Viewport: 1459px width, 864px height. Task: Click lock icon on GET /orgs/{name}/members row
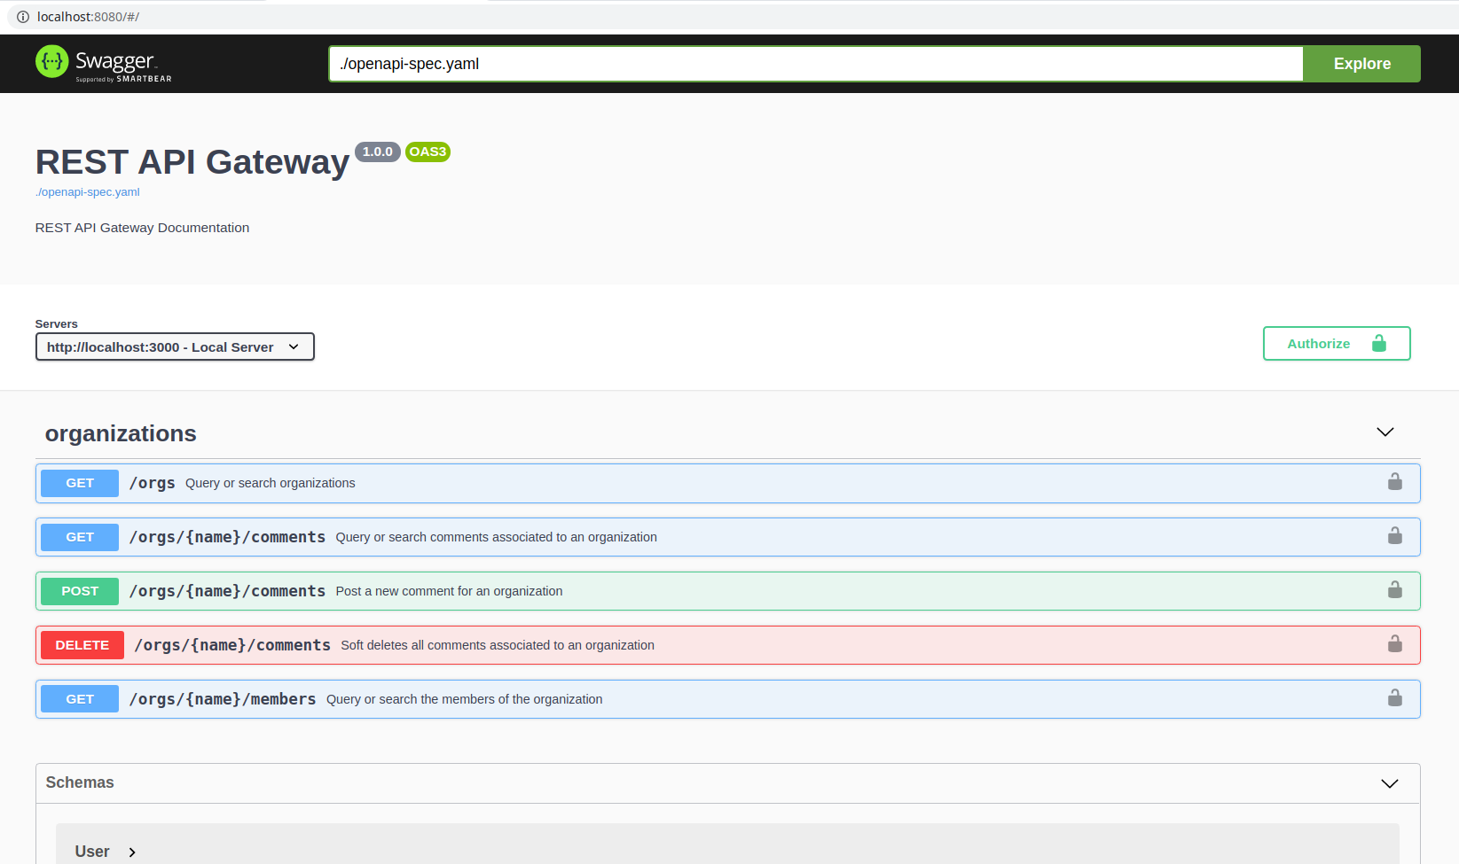tap(1395, 697)
